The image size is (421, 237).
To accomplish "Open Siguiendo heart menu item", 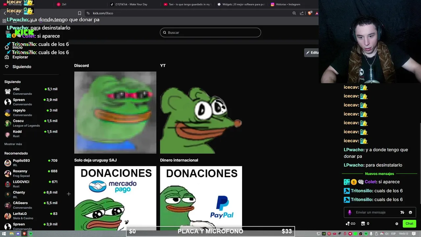I will coord(18,66).
